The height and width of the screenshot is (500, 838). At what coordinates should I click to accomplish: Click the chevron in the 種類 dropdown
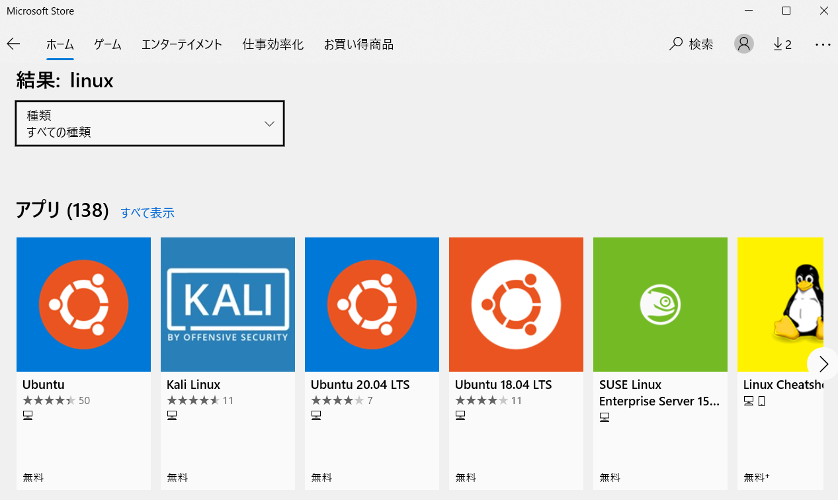tap(269, 124)
